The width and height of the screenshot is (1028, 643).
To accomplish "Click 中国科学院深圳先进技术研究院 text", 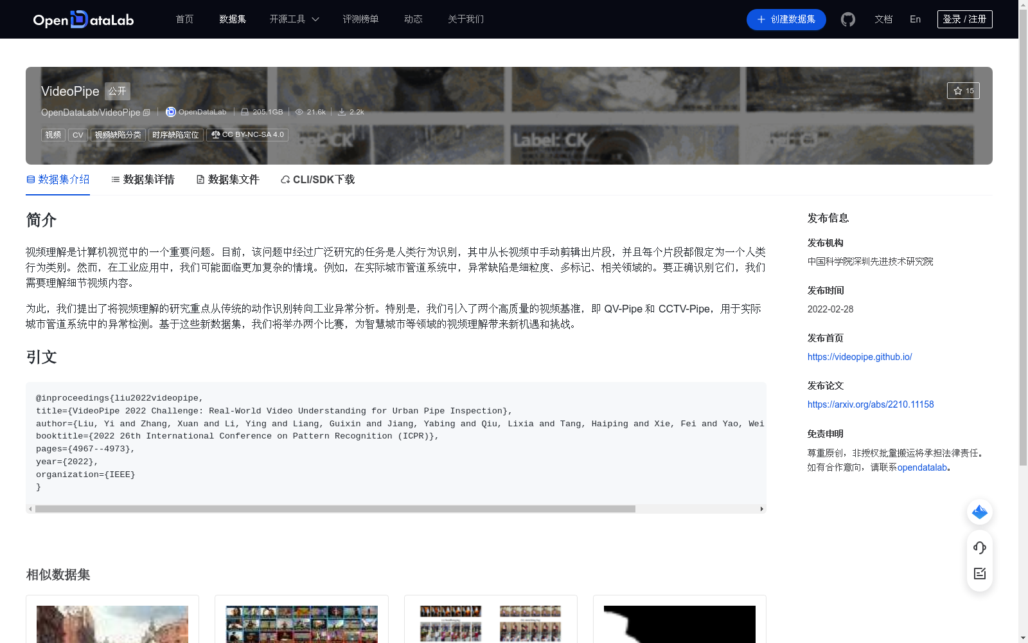I will 871,262.
